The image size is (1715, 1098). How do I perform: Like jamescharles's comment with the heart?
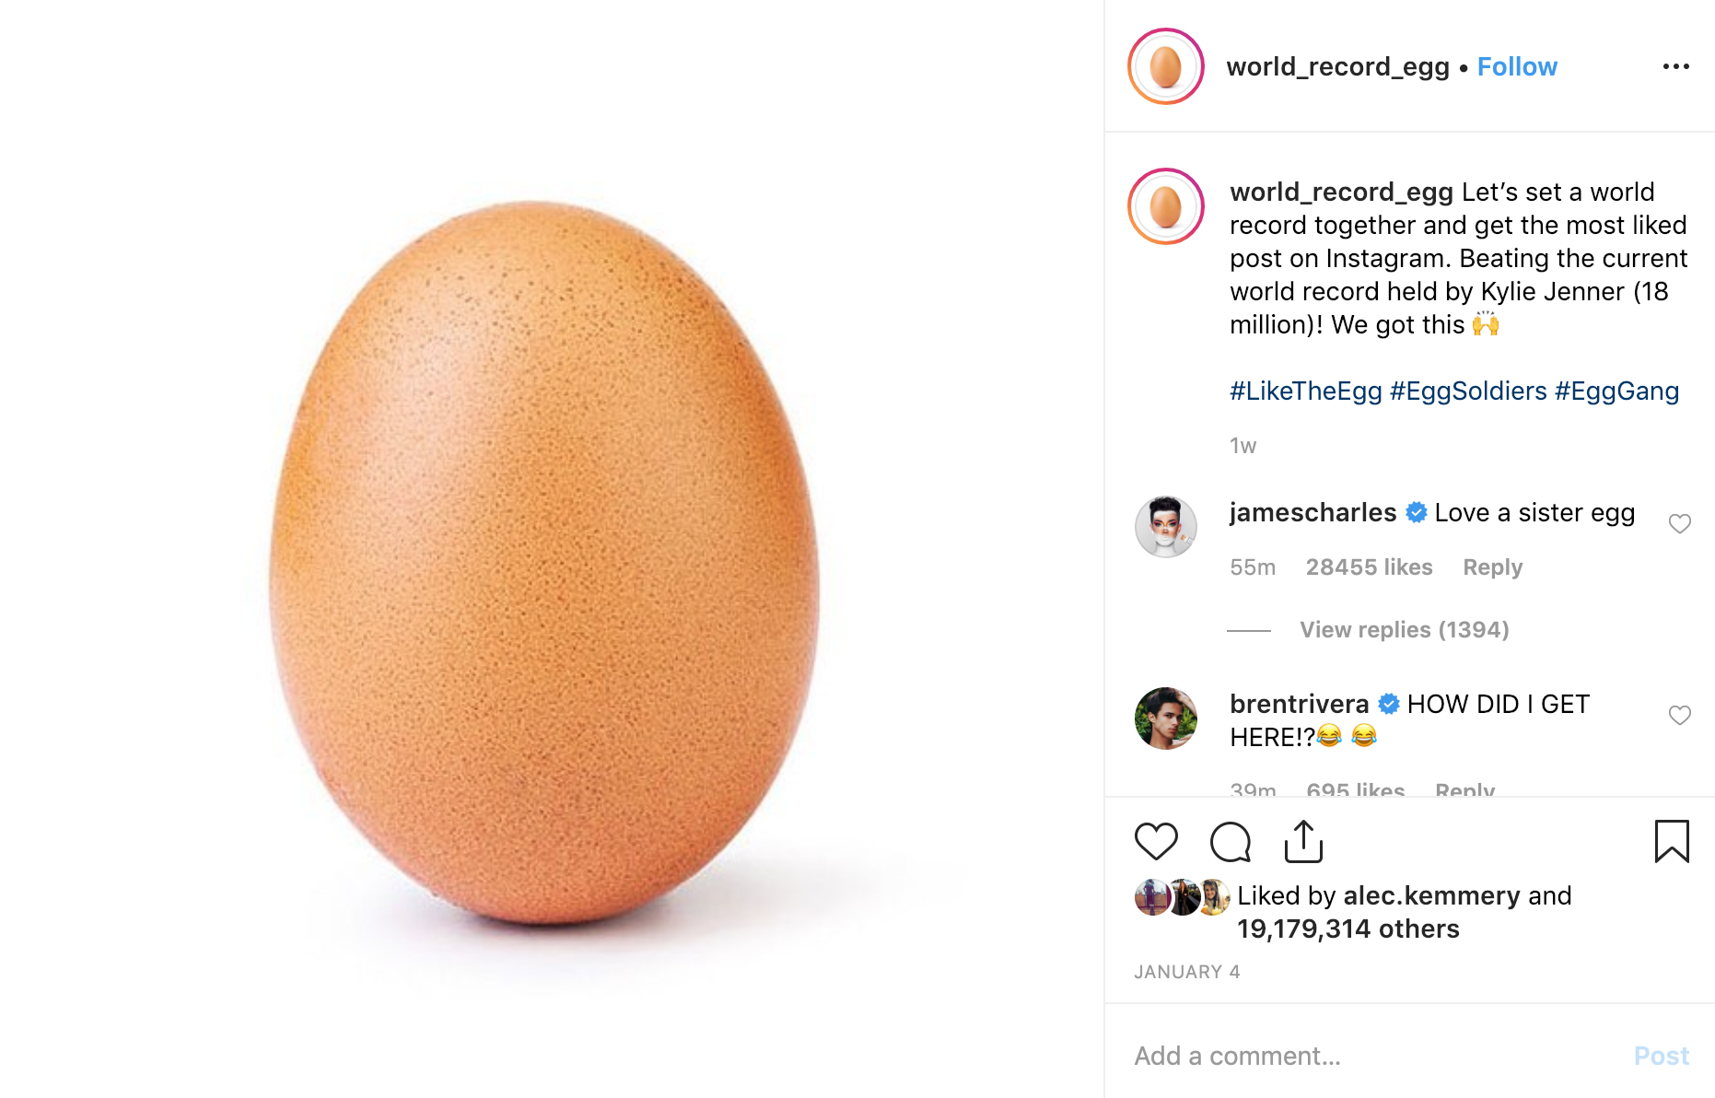click(1679, 523)
